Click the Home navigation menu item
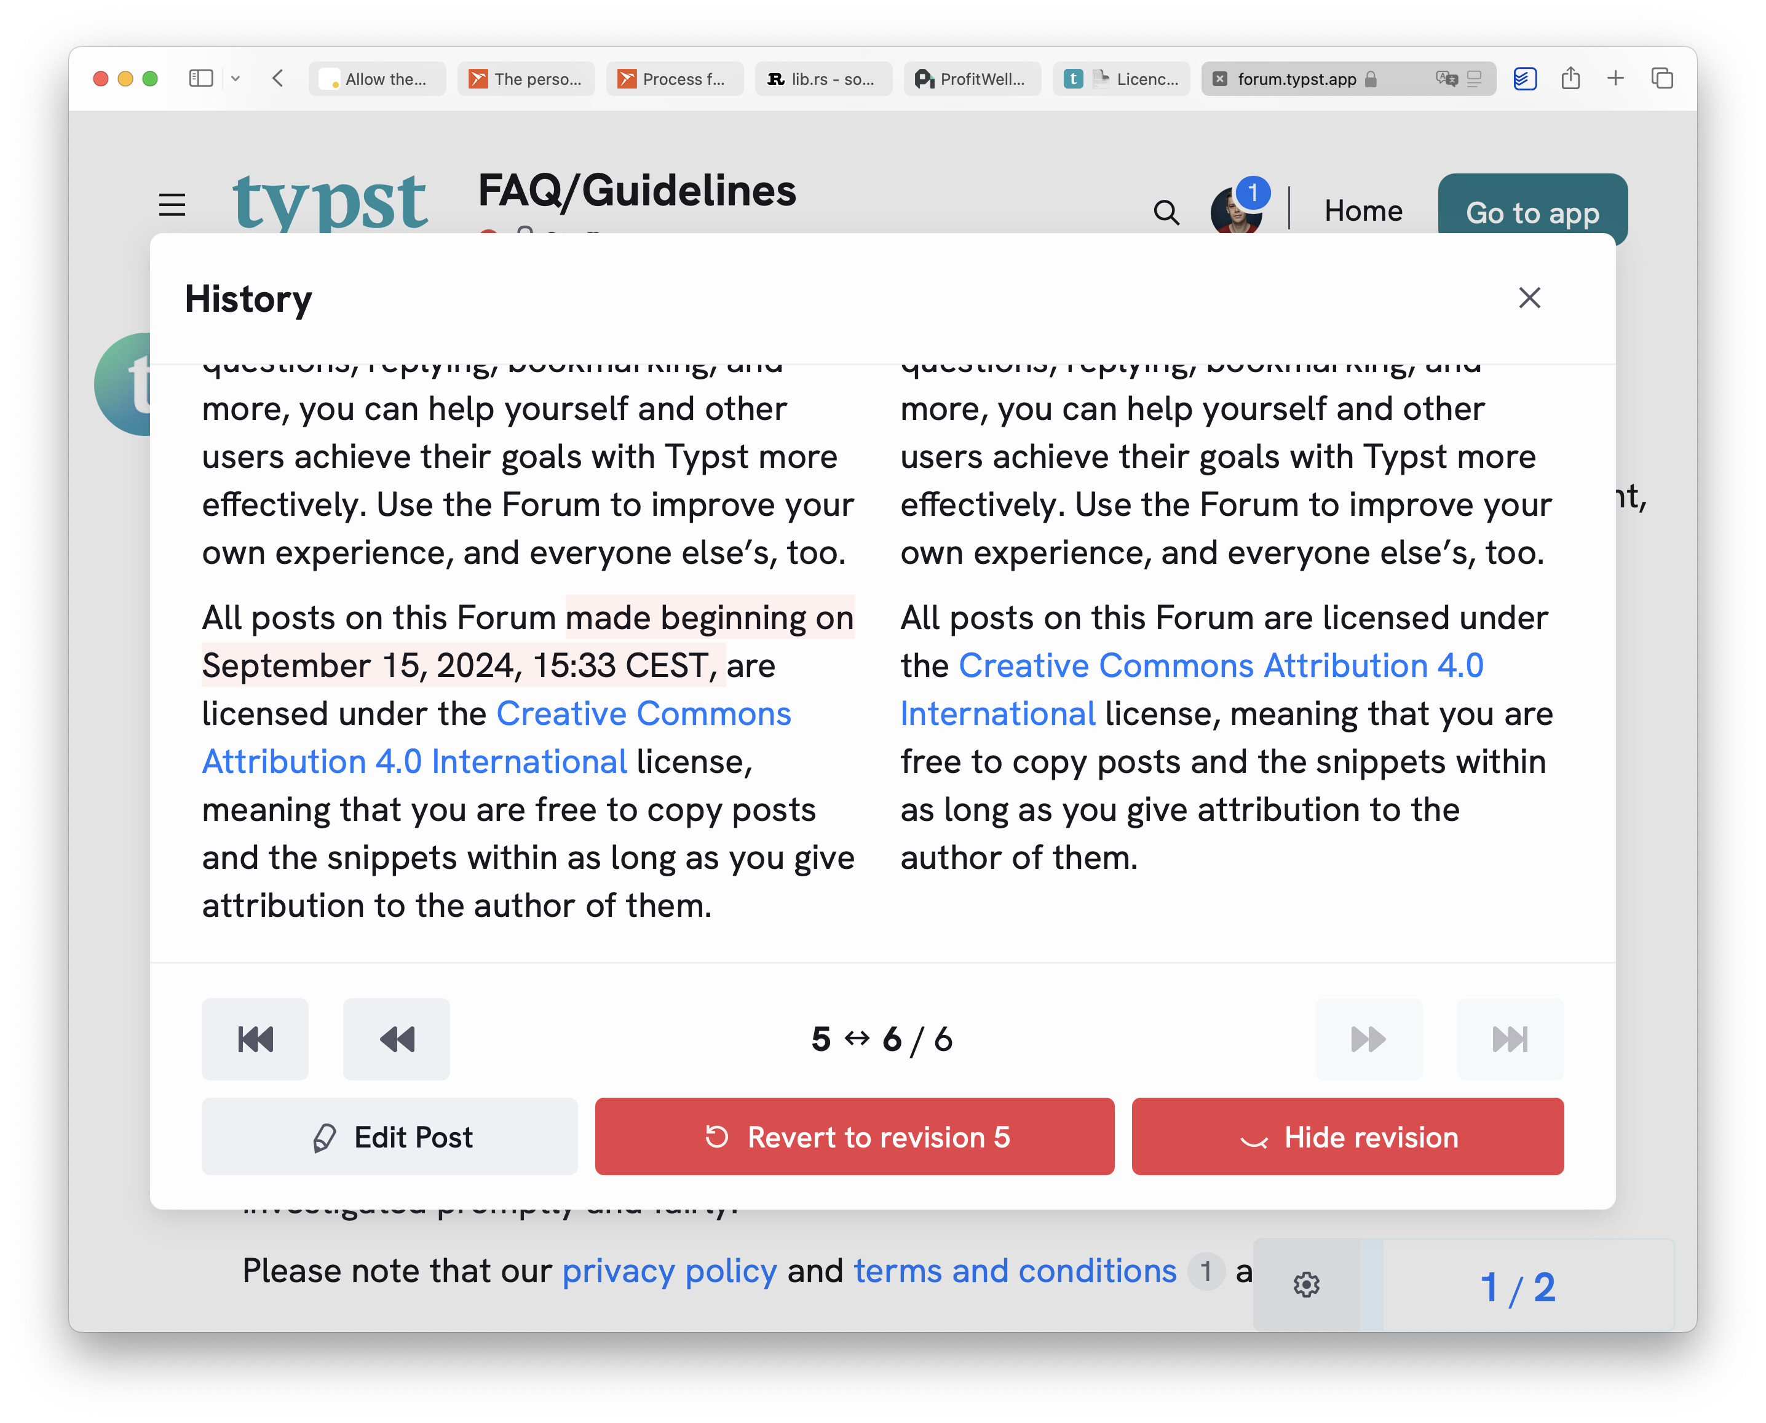 (x=1362, y=210)
